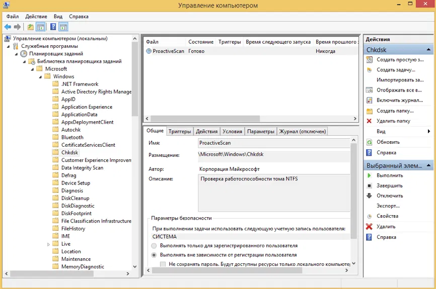The image size is (436, 289).
Task: Click the Создать простую задачу icon
Action: point(369,59)
